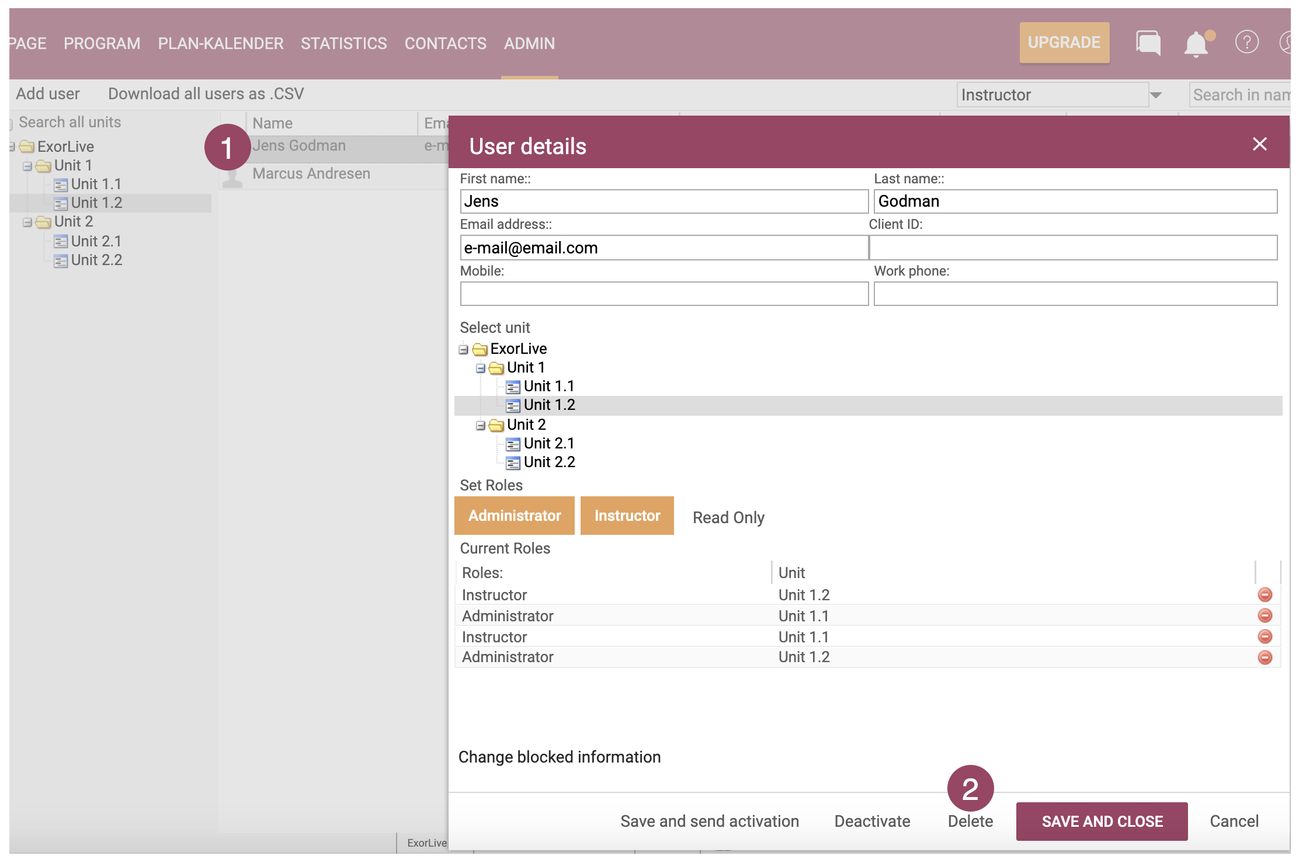This screenshot has height=863, width=1299.
Task: Download all users as .CSV
Action: pyautogui.click(x=206, y=94)
